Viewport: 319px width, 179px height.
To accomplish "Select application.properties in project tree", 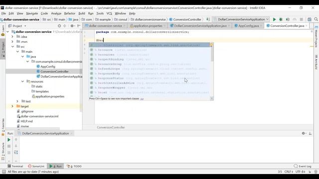I will pyautogui.click(x=50, y=96).
